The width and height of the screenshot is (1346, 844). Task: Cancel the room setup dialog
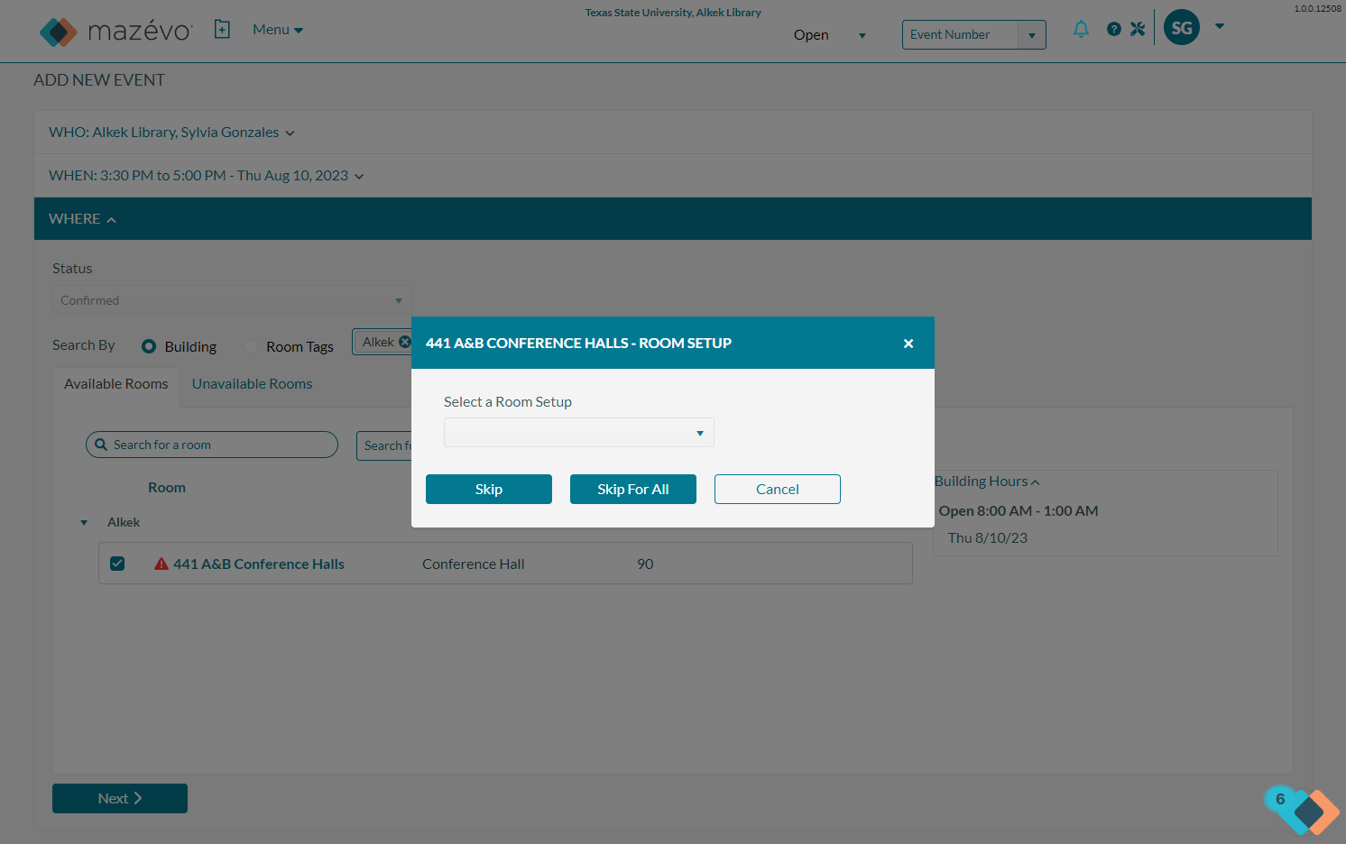(778, 490)
